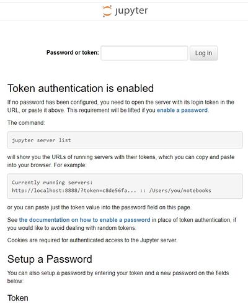
Task: Open the documentation on how to enable a password link
Action: point(85,220)
